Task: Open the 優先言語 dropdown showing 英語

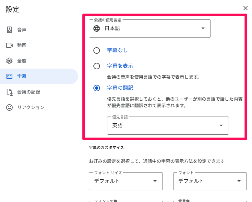Action: coord(168,126)
